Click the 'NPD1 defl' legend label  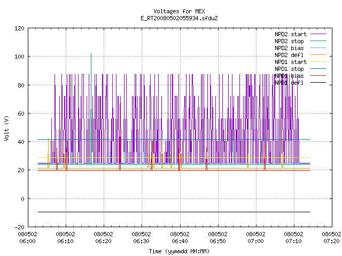[289, 83]
